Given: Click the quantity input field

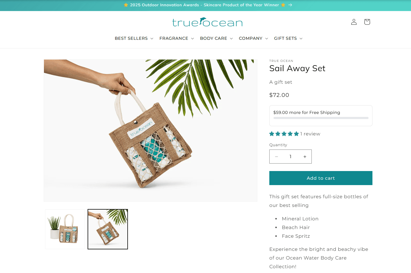Looking at the screenshot, I should tap(290, 157).
